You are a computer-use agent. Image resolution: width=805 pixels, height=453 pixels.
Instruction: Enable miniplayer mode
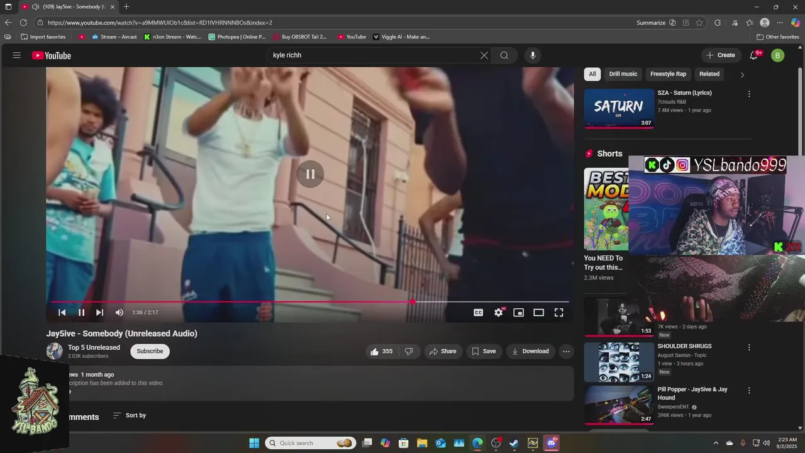tap(518, 313)
